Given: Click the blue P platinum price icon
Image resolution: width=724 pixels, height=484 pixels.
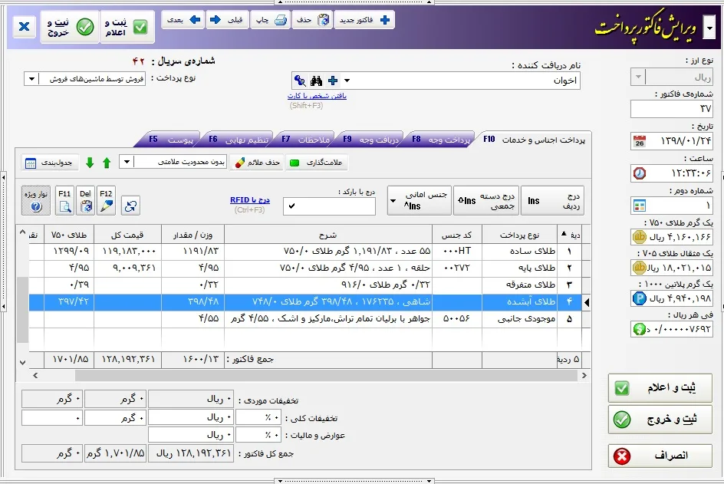Looking at the screenshot, I should 640,298.
